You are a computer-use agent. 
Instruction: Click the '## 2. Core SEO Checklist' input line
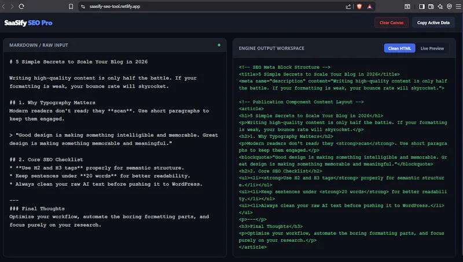46,159
